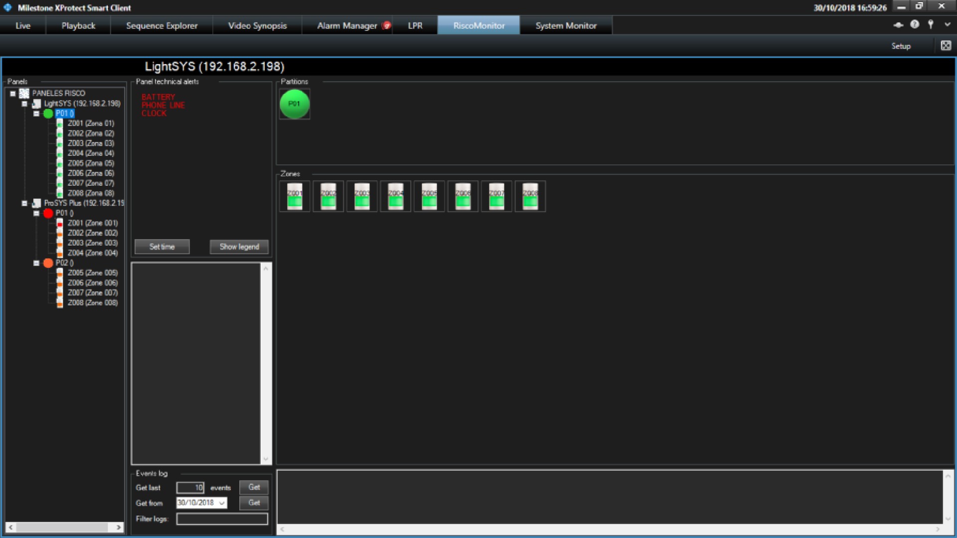Image resolution: width=957 pixels, height=538 pixels.
Task: Click up arrow of events log scrollbar
Action: pos(948,476)
